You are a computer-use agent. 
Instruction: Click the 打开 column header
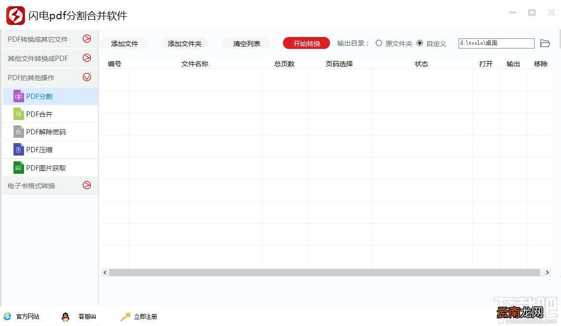486,64
